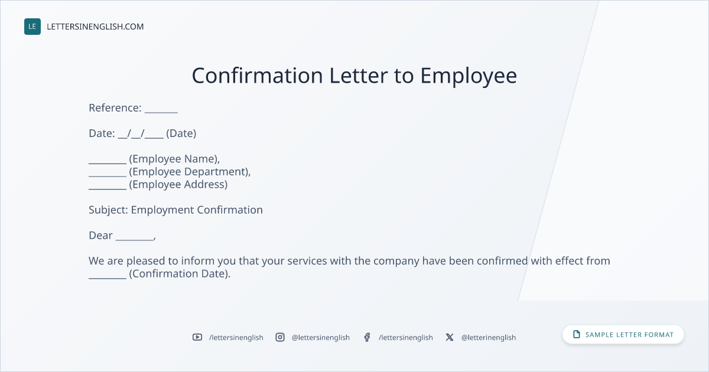This screenshot has width=709, height=372.
Task: Click the document icon in Sample Letter Format
Action: point(577,334)
